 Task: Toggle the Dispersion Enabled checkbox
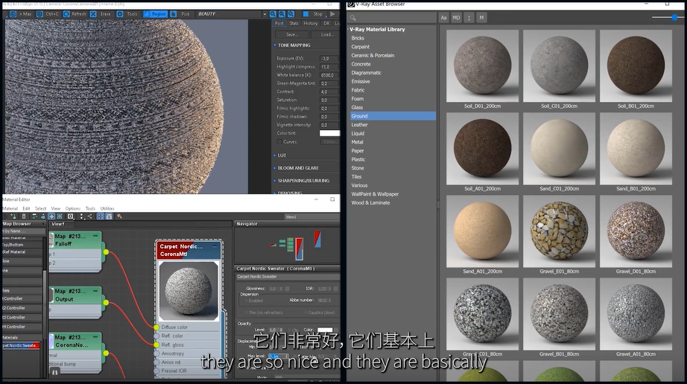[x=246, y=301]
